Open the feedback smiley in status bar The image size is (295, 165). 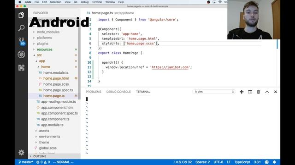pyautogui.click(x=266, y=162)
